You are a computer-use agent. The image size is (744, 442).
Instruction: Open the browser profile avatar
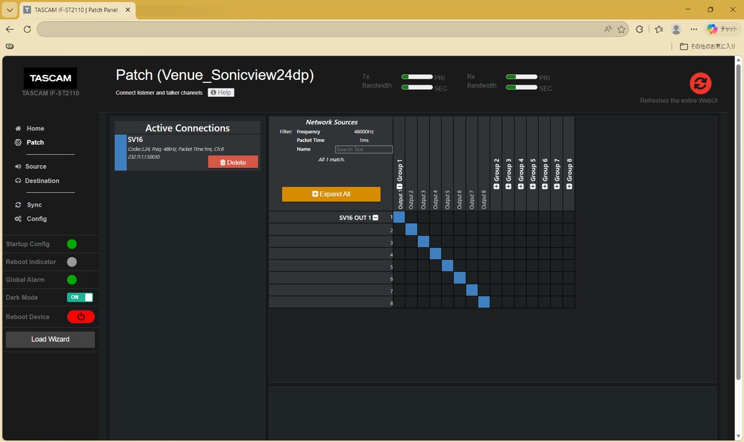tap(676, 29)
